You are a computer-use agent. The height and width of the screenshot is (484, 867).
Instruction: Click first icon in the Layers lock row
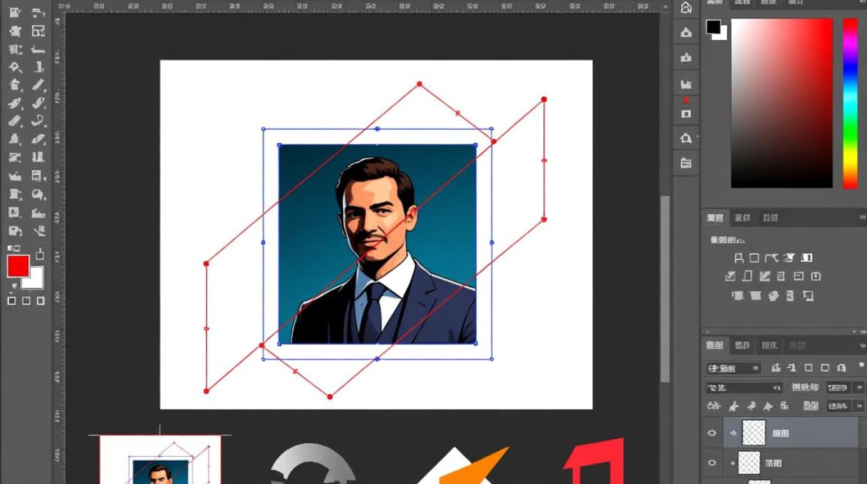point(714,406)
